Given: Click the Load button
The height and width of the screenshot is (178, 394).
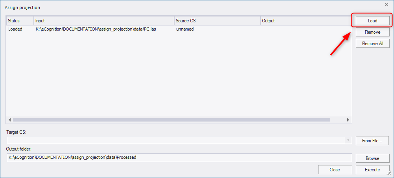Looking at the screenshot, I should 373,21.
